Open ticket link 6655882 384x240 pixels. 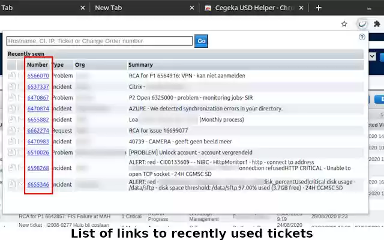[38, 119]
